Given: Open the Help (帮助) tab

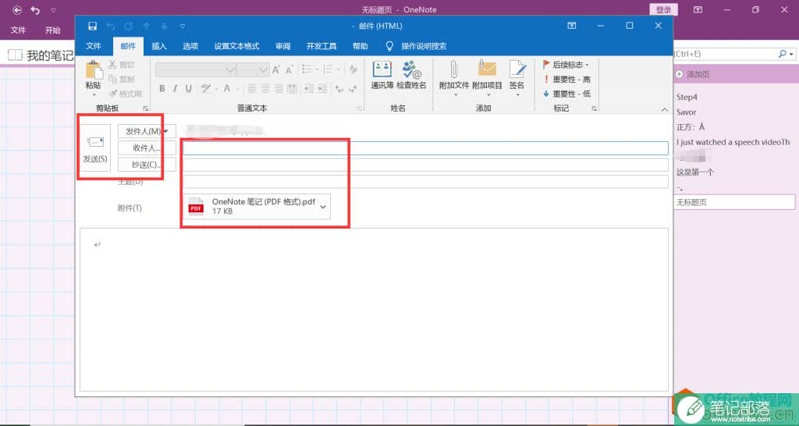Looking at the screenshot, I should click(x=360, y=46).
